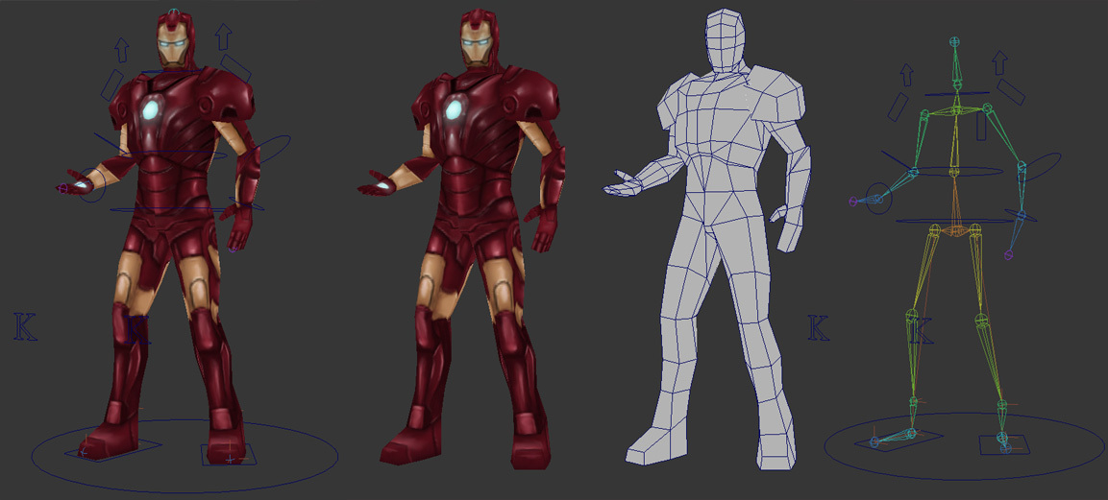Select the head of the grey wireframe model
This screenshot has width=1108, height=500.
coord(726,40)
